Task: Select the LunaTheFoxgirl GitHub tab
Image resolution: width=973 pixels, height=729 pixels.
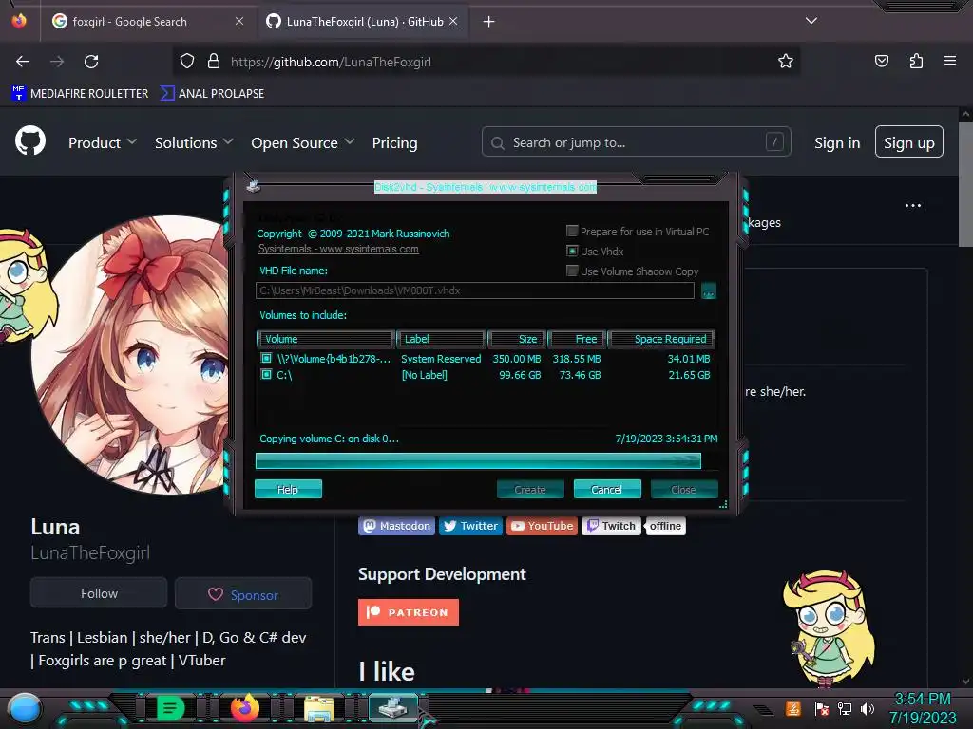Action: point(365,22)
